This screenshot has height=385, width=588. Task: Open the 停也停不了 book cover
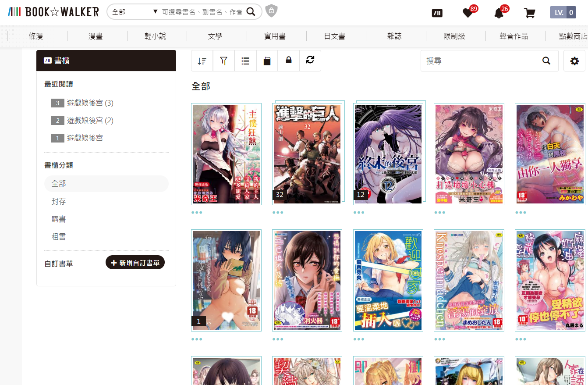click(x=550, y=280)
